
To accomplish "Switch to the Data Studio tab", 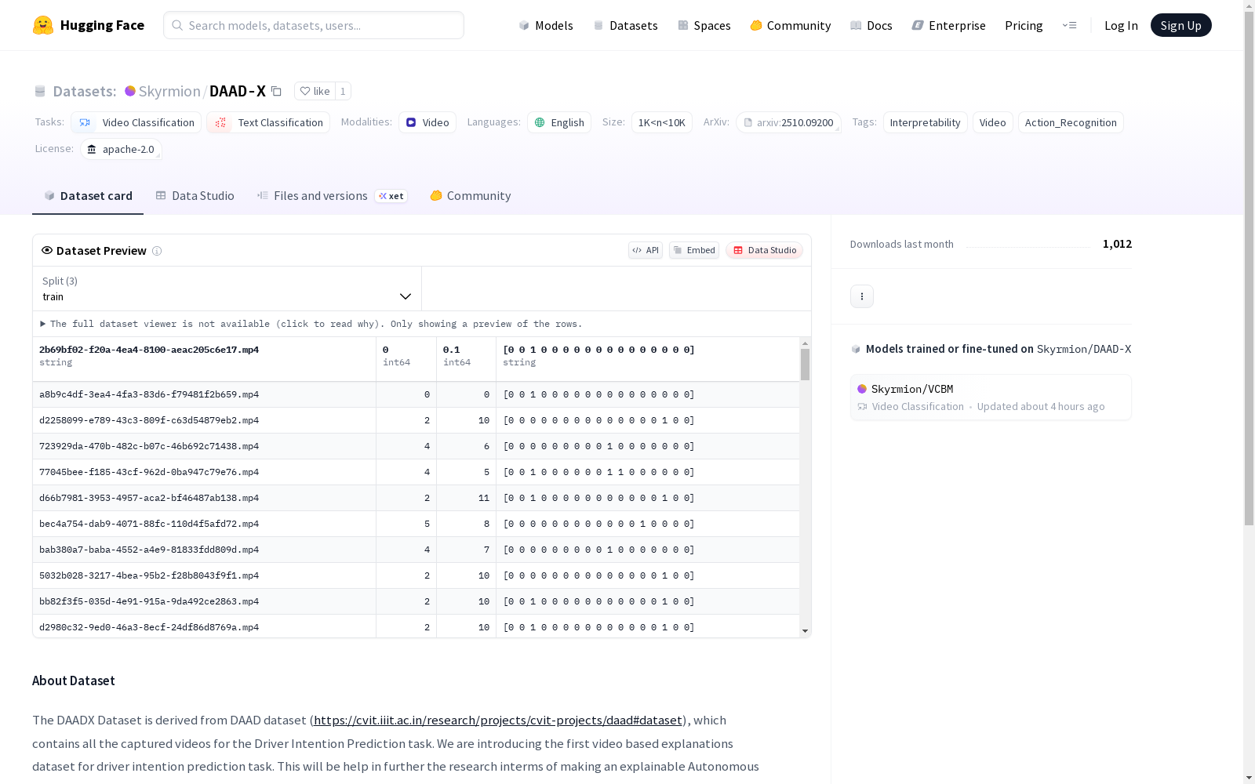I will [195, 196].
